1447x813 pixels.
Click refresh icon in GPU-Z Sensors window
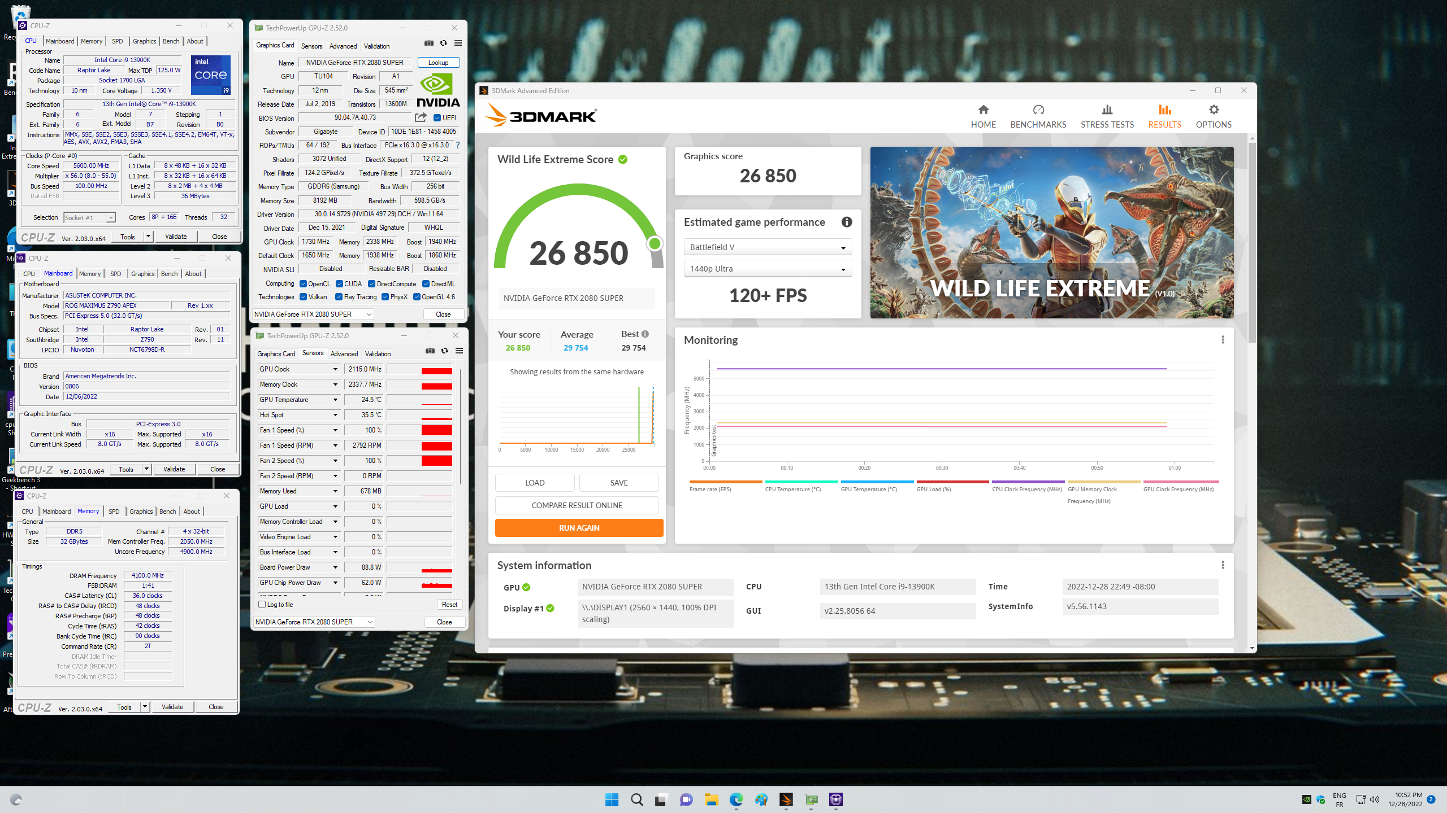(444, 351)
